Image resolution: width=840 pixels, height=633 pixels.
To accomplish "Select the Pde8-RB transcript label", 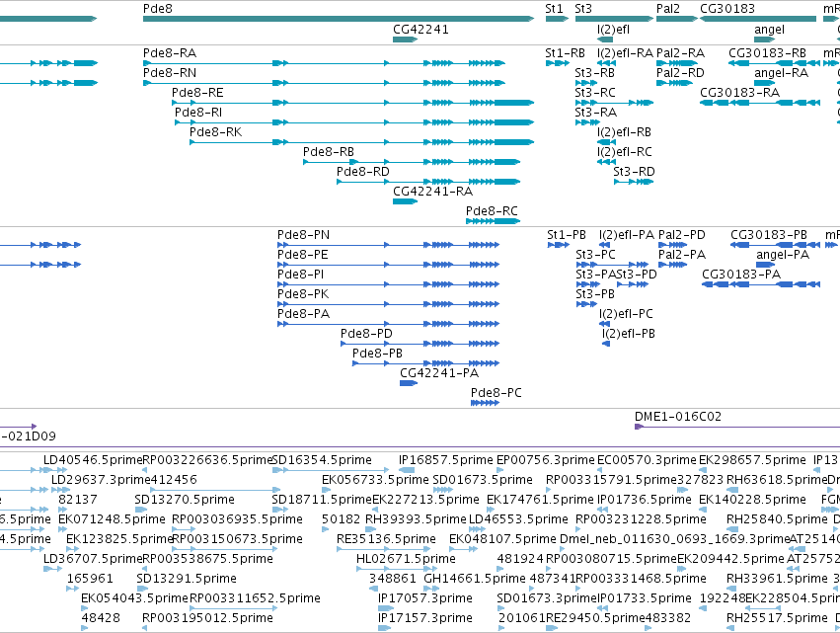I will pyautogui.click(x=329, y=152).
